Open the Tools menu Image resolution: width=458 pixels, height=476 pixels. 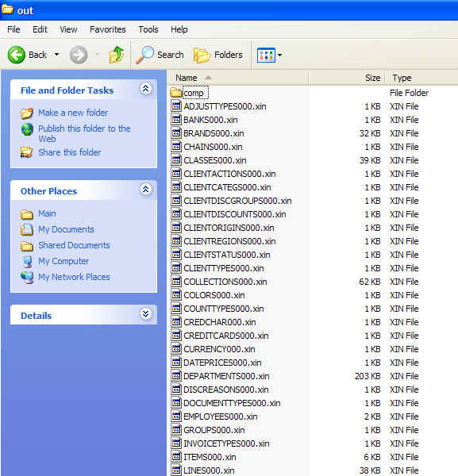tap(148, 29)
